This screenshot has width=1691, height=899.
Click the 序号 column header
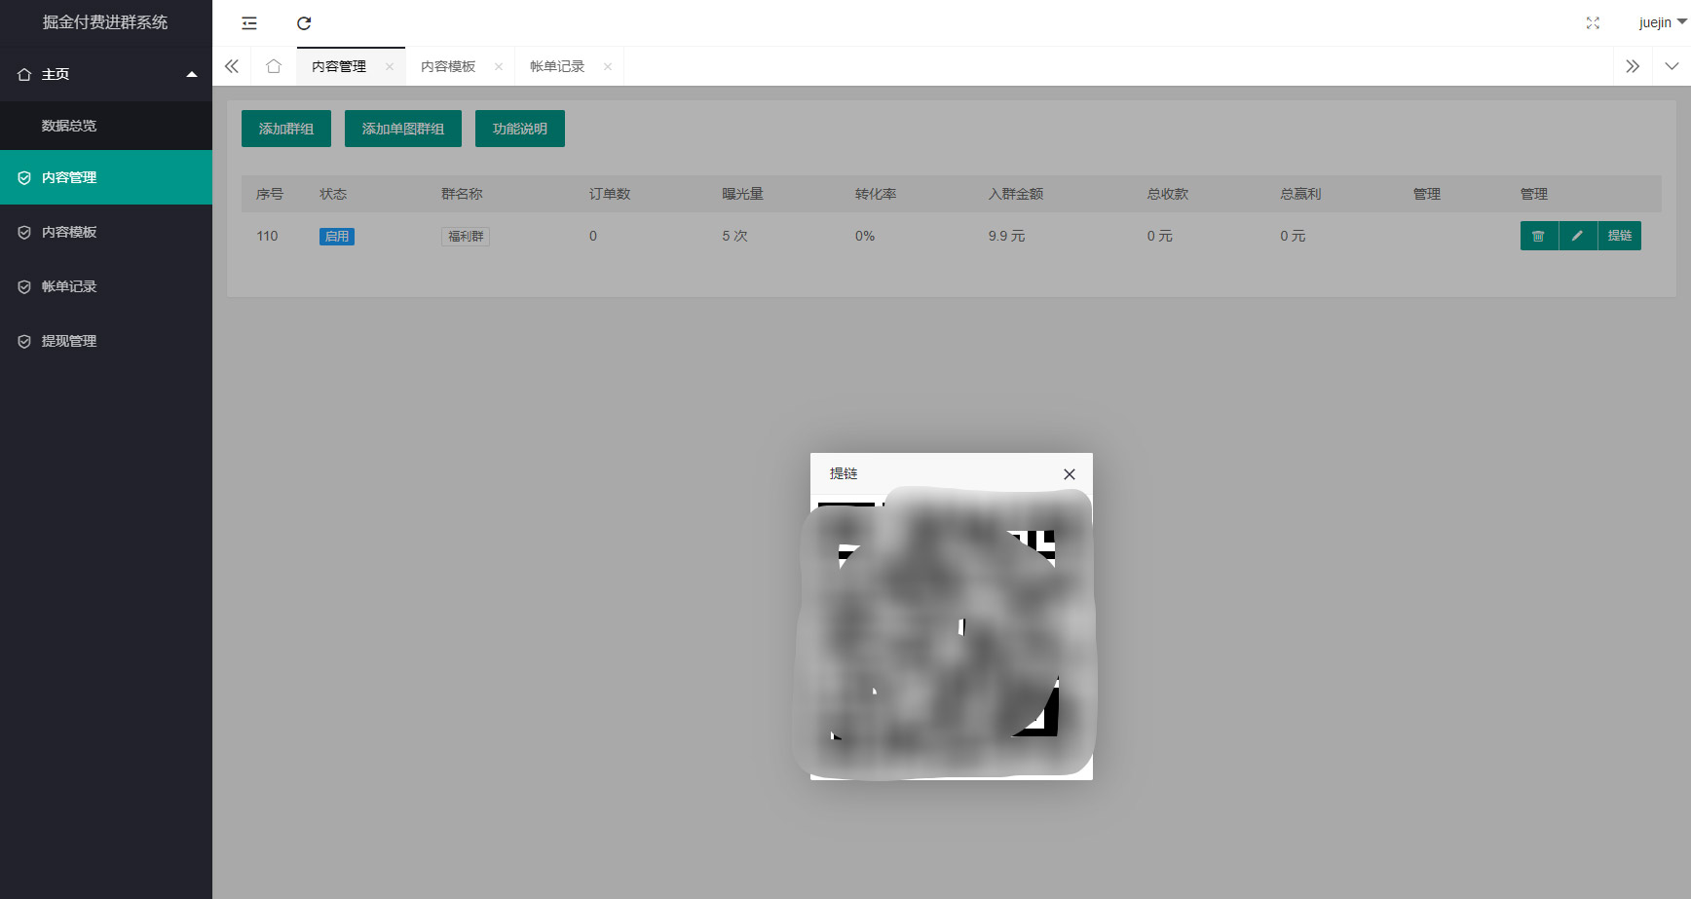[x=270, y=194]
